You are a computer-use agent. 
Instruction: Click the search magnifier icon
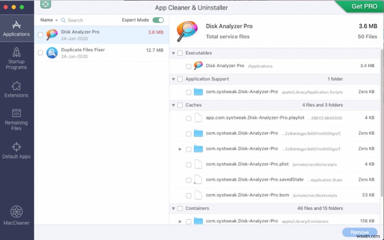(63, 20)
